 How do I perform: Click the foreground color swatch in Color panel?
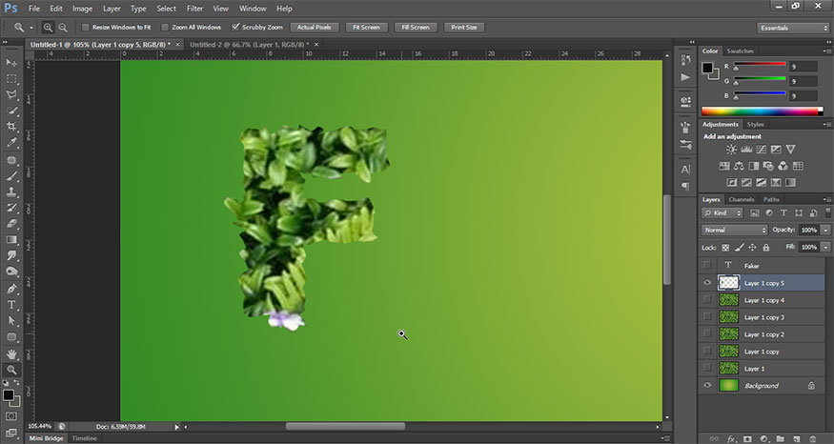pyautogui.click(x=707, y=68)
